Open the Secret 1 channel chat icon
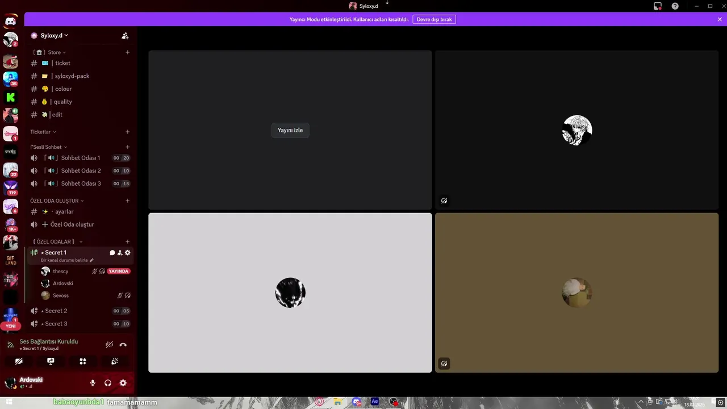The height and width of the screenshot is (409, 727). (112, 253)
